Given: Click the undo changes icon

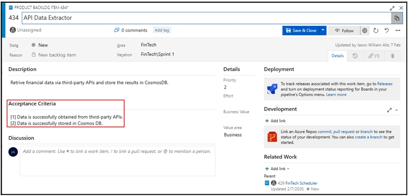Looking at the screenshot, I should [x=387, y=31].
